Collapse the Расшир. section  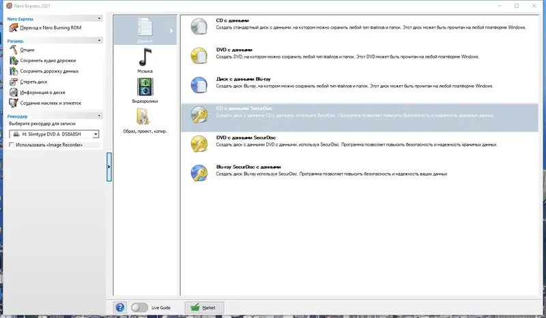[99, 41]
